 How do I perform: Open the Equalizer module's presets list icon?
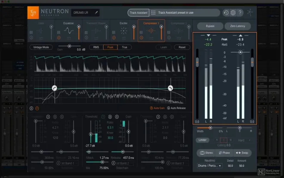[59, 32]
